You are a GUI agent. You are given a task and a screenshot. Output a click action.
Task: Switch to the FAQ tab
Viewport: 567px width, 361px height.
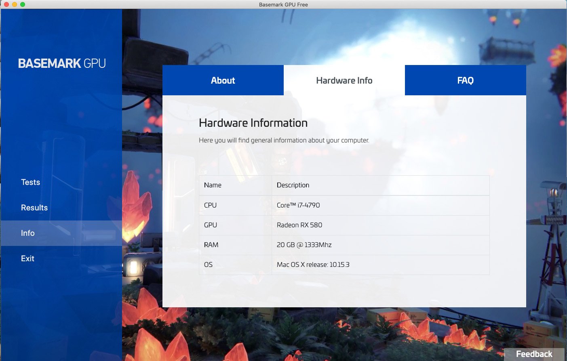click(x=465, y=80)
